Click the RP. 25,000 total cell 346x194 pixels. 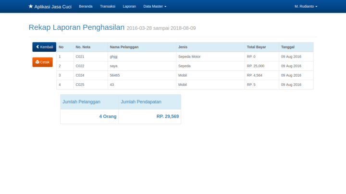click(256, 66)
